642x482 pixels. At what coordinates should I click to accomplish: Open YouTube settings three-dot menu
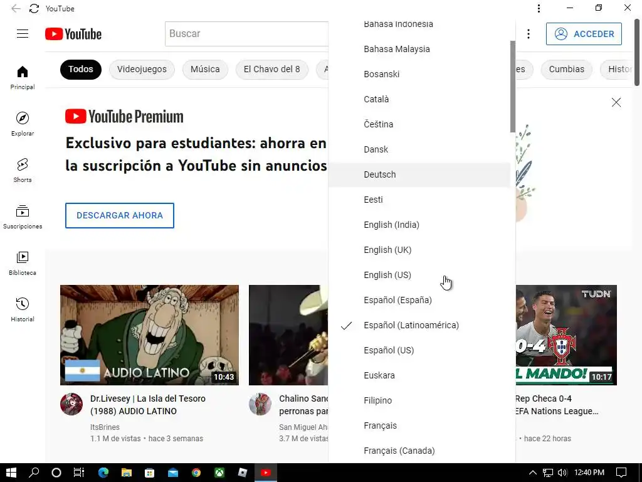[529, 34]
